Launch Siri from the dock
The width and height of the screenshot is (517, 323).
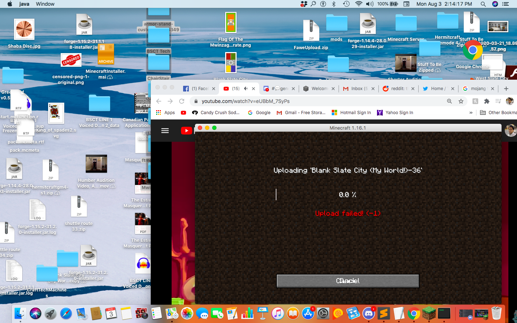click(36, 313)
